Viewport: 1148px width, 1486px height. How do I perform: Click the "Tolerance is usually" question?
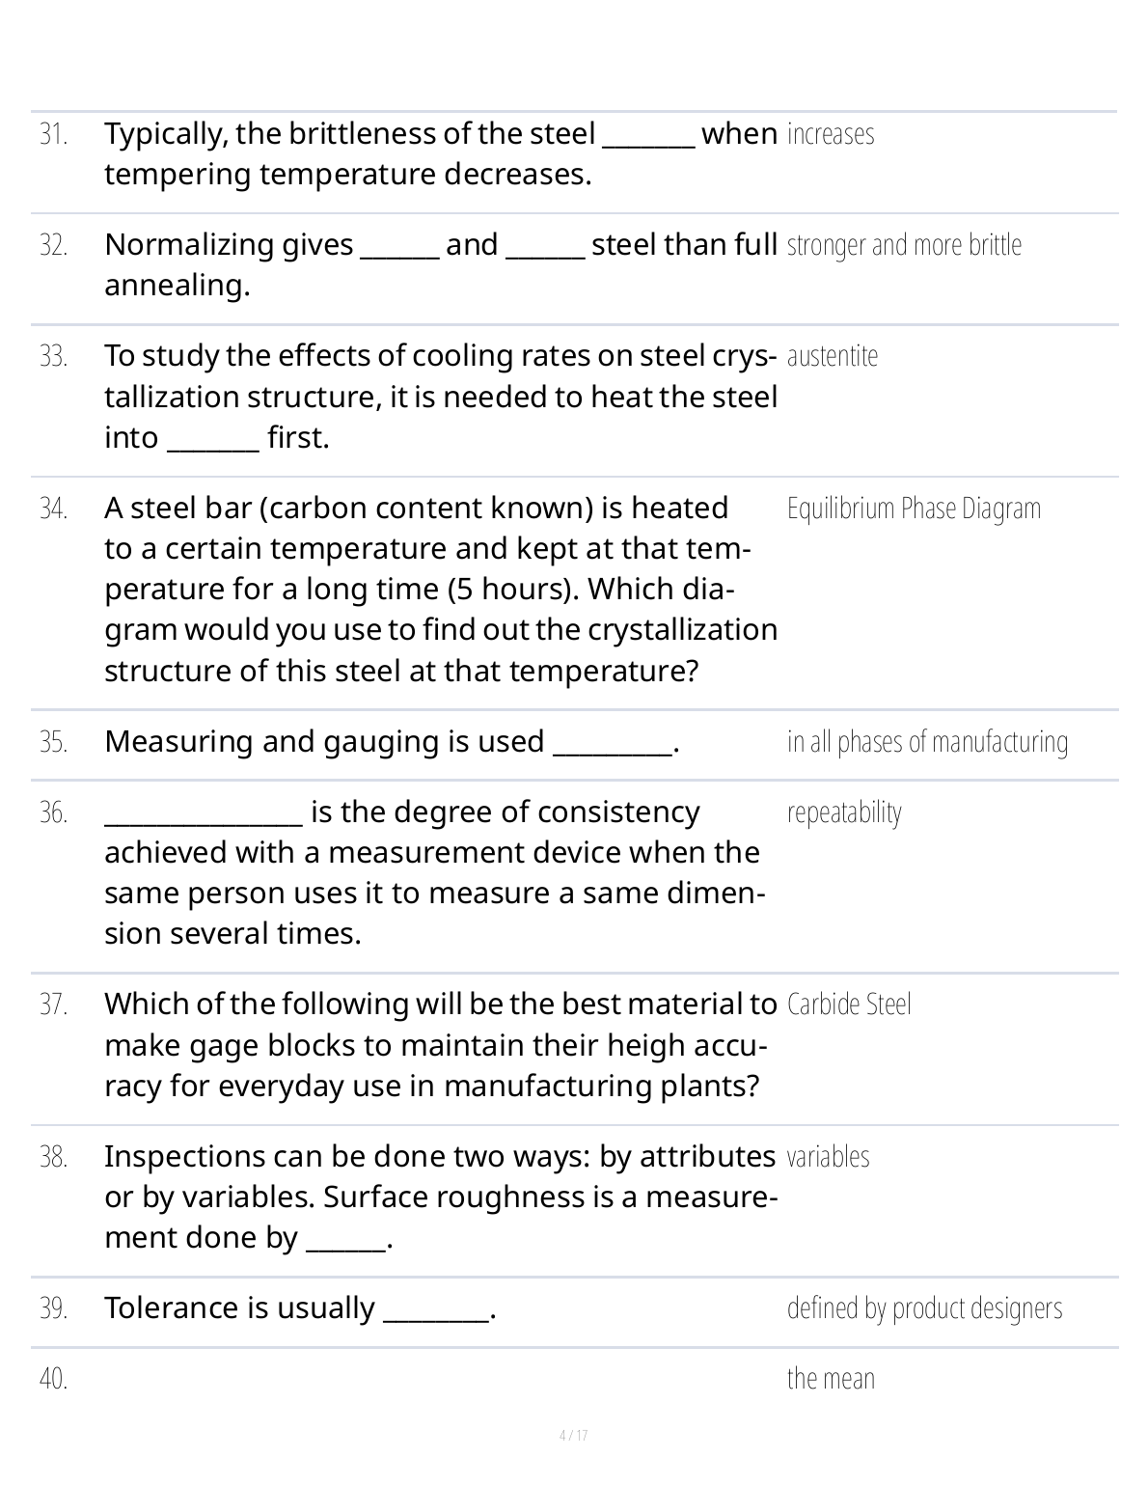[x=300, y=1308]
